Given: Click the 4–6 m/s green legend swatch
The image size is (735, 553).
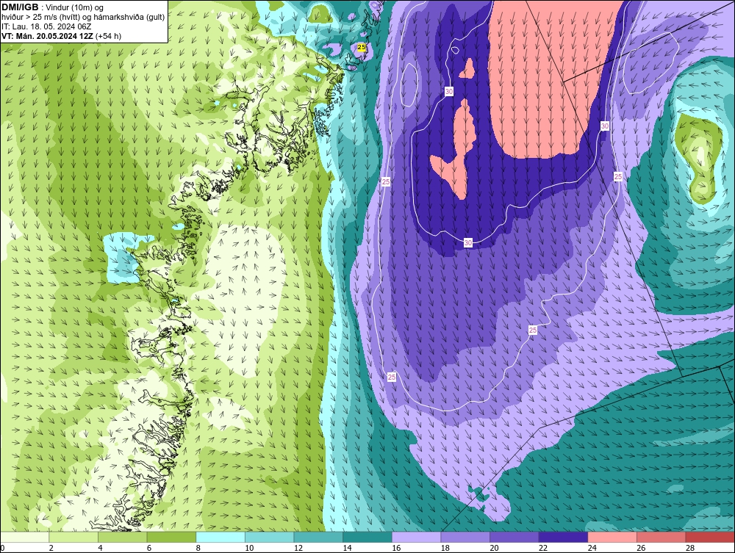Looking at the screenshot, I should pyautogui.click(x=122, y=537).
